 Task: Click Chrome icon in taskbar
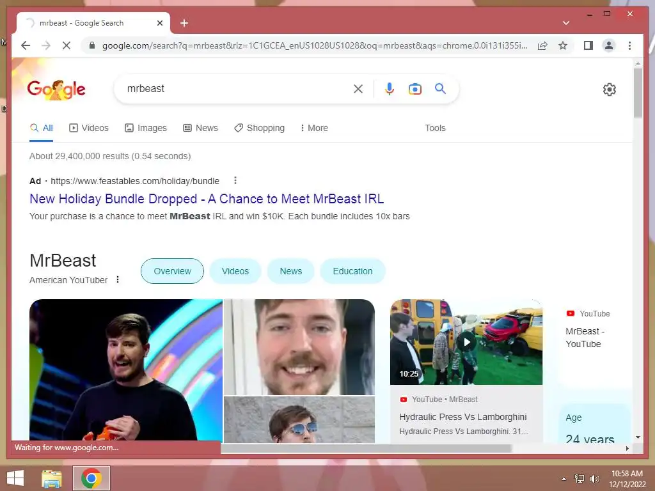tap(91, 478)
